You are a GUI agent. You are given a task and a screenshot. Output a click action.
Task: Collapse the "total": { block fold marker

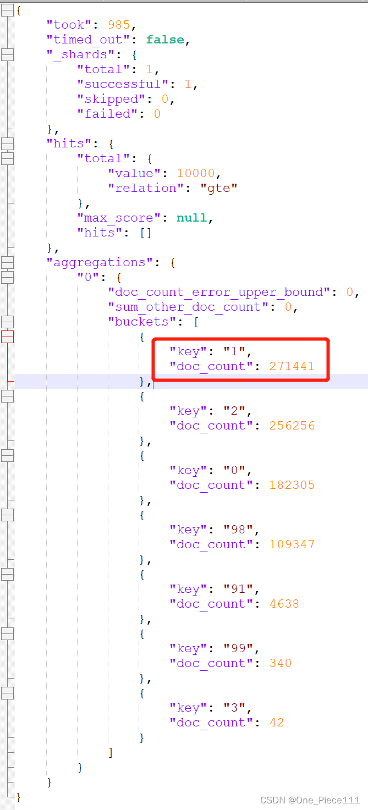tap(7, 158)
